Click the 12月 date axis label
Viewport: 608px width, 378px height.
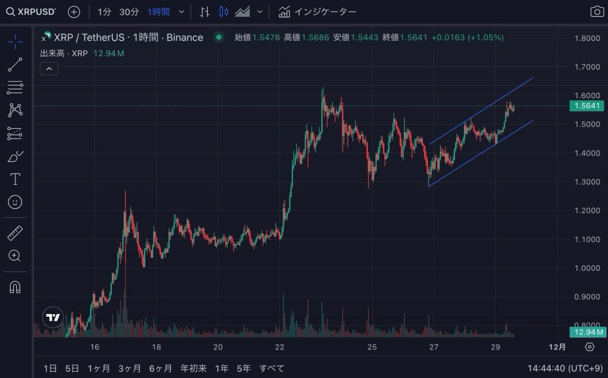557,347
